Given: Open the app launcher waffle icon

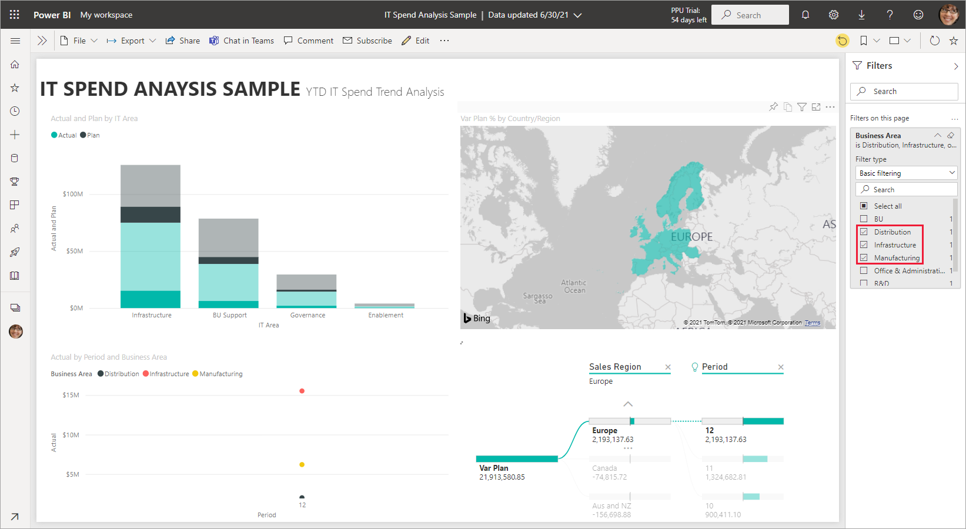Looking at the screenshot, I should 15,15.
